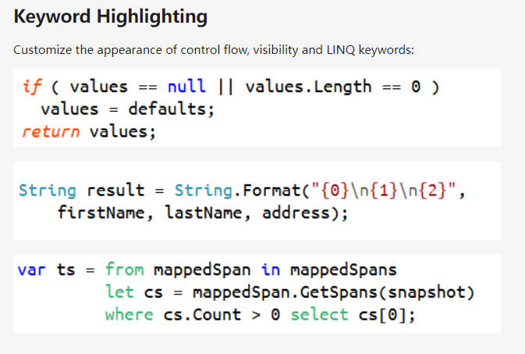Click 'cs.Count' text

202,315
